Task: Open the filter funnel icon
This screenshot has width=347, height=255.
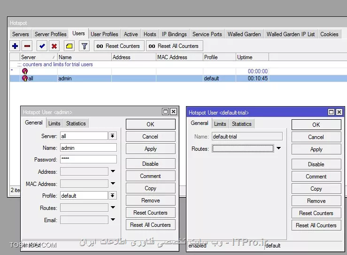Action: click(x=85, y=46)
